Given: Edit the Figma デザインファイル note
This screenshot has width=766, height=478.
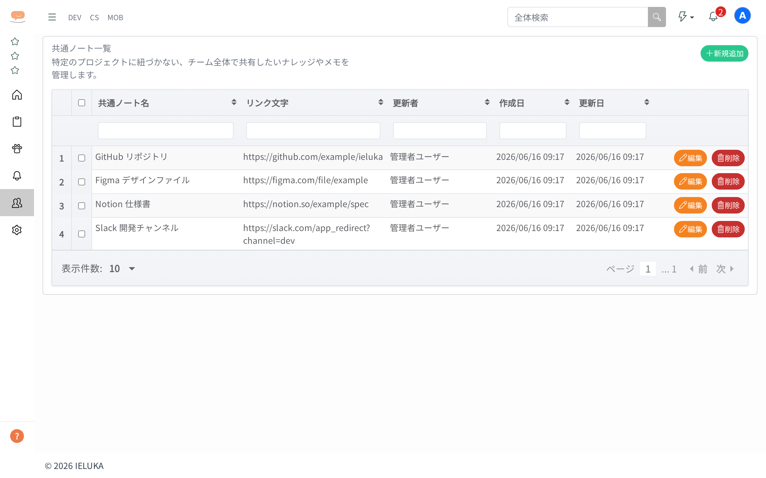Looking at the screenshot, I should click(690, 181).
